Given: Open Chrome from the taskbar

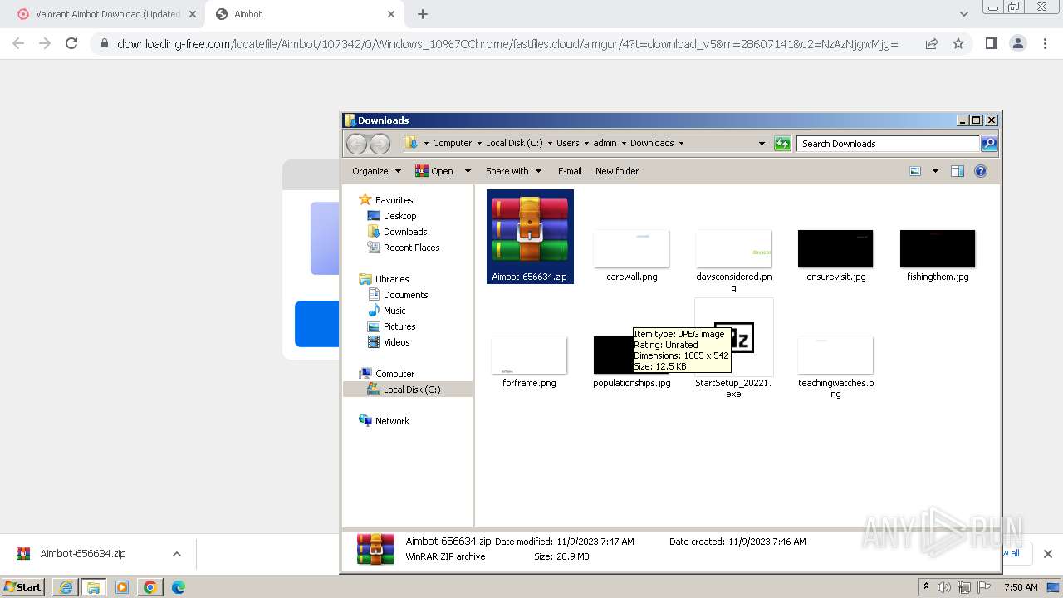Looking at the screenshot, I should coord(150,587).
